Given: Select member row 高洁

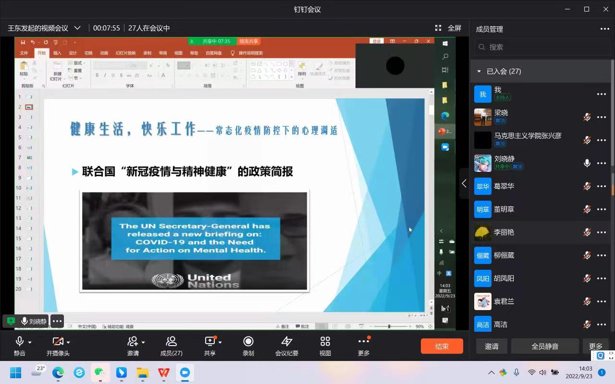Looking at the screenshot, I should [x=541, y=324].
